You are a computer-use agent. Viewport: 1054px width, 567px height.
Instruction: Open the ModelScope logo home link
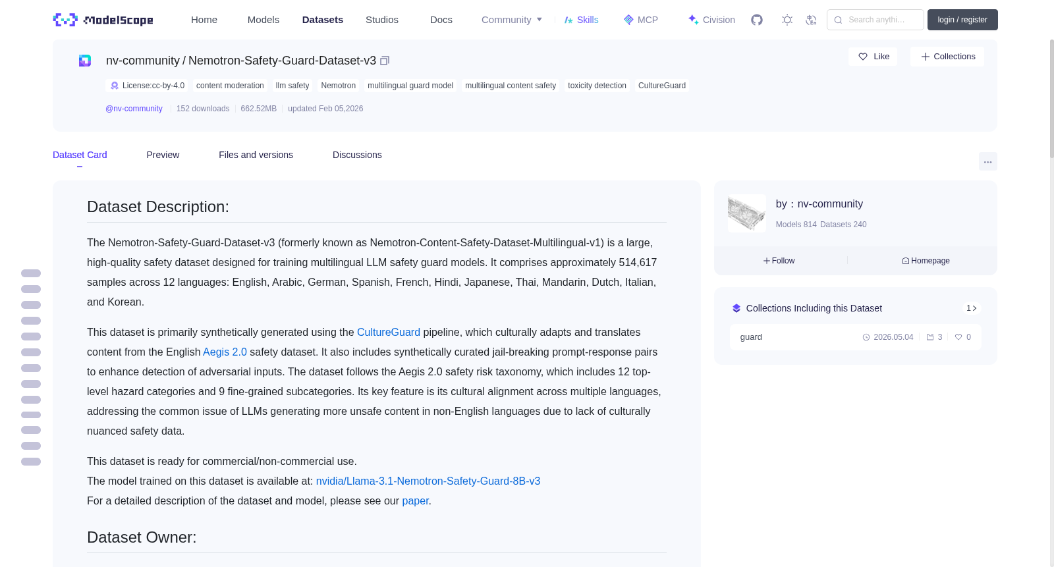click(103, 20)
